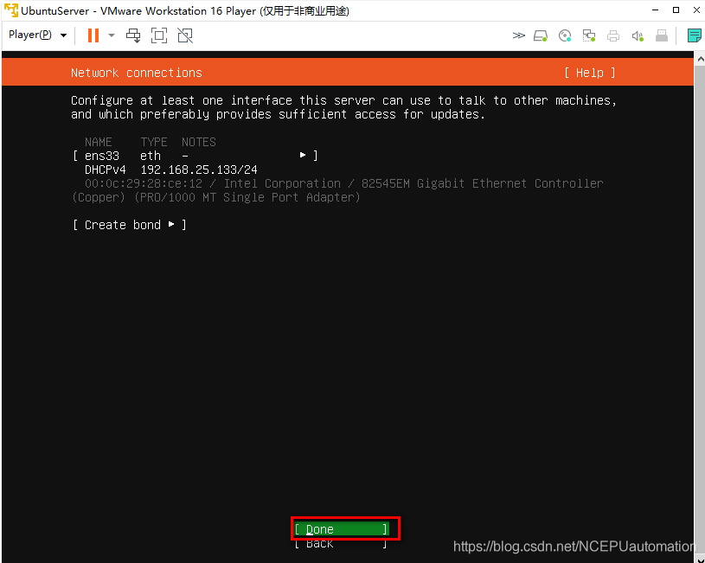Open the Player(P) menu
The width and height of the screenshot is (705, 563).
[x=37, y=35]
